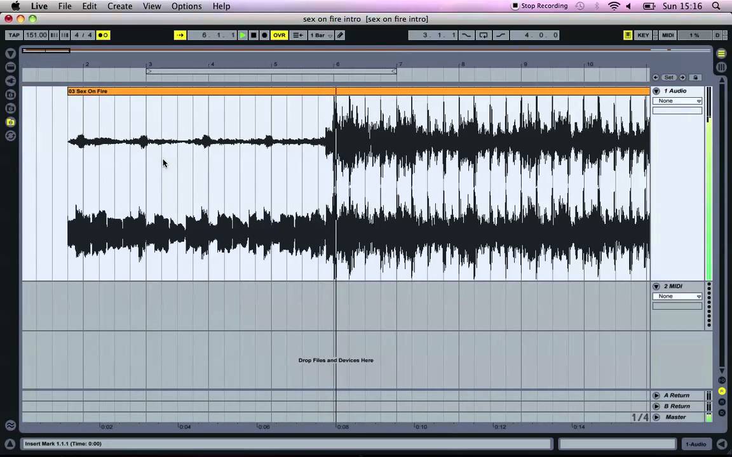732x457 pixels.
Task: Toggle the metronome button
Action: point(103,35)
